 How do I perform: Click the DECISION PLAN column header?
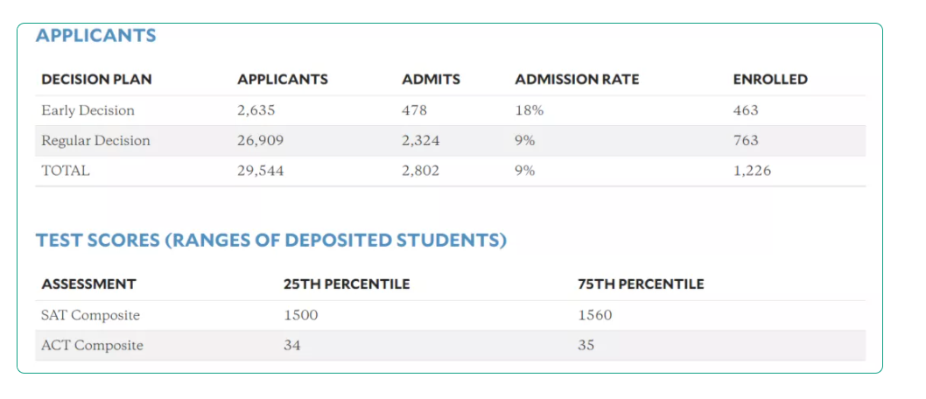point(96,79)
